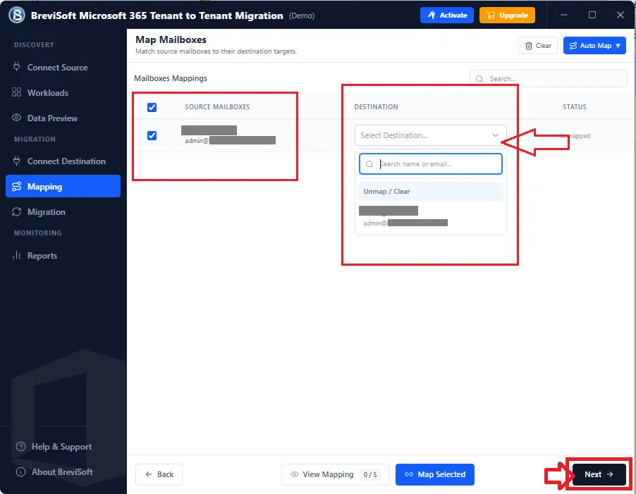Select the admin@ destination in the list

coord(430,217)
